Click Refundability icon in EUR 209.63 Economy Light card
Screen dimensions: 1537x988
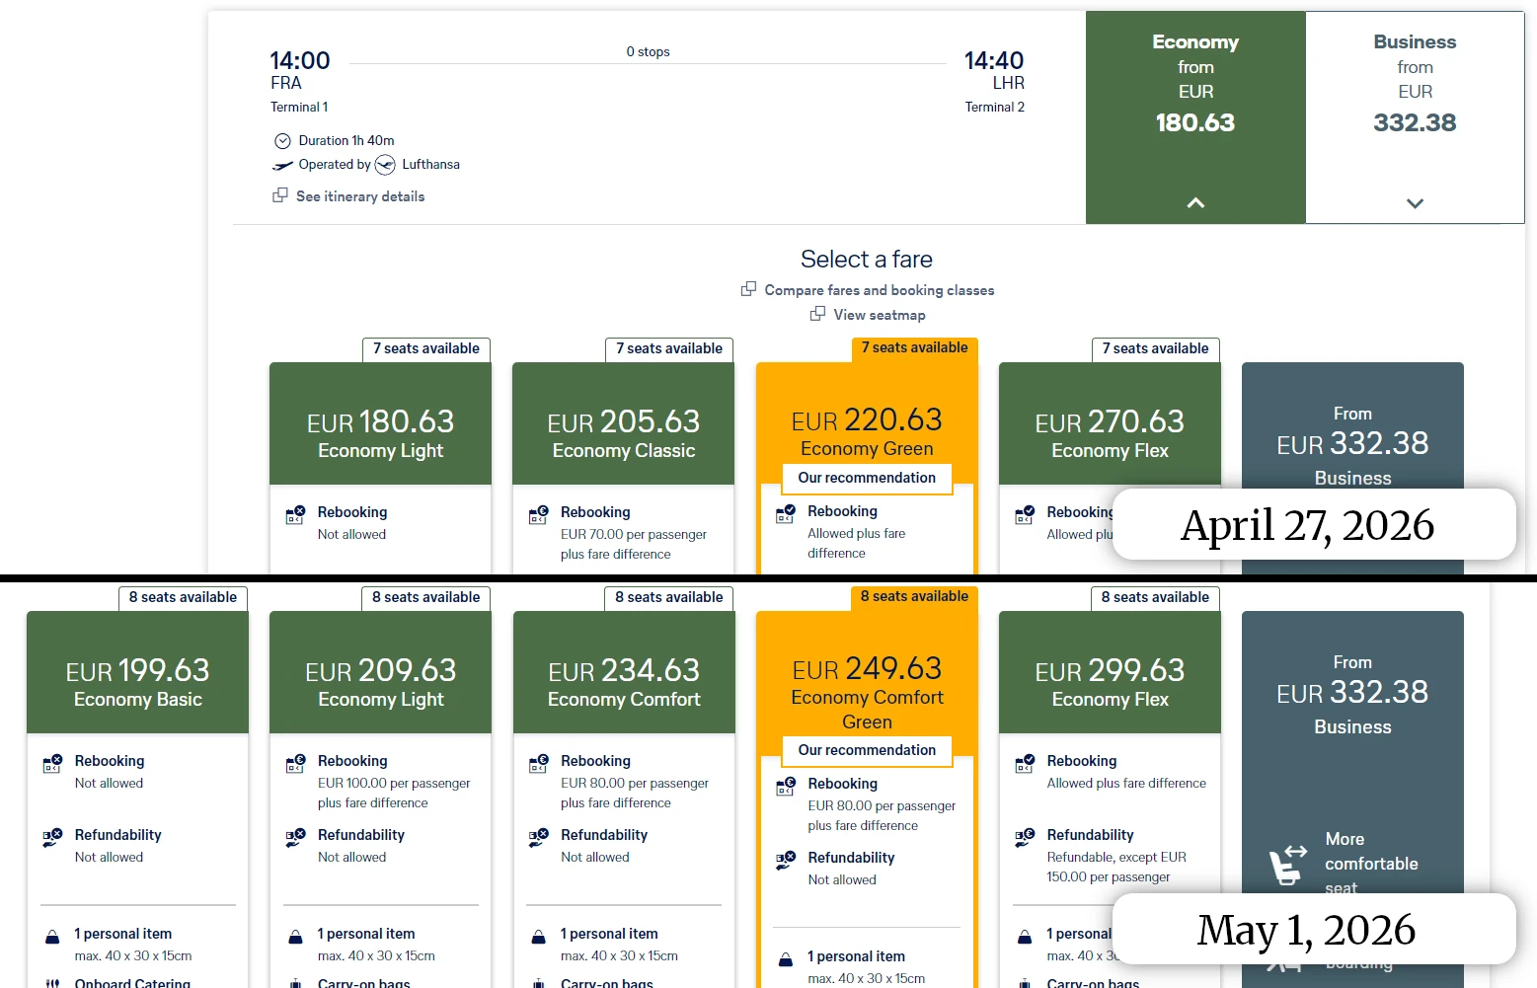click(x=295, y=838)
